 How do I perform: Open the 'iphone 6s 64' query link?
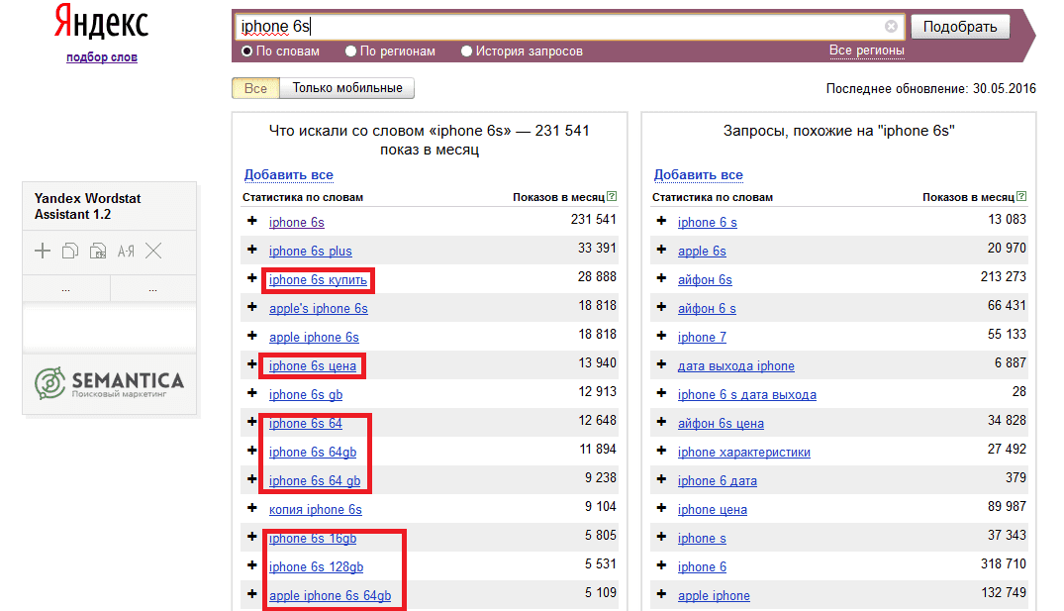click(306, 423)
